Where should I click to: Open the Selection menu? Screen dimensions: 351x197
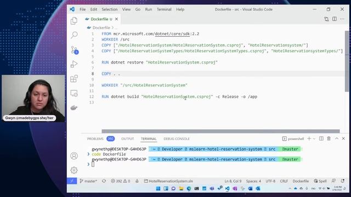click(110, 9)
